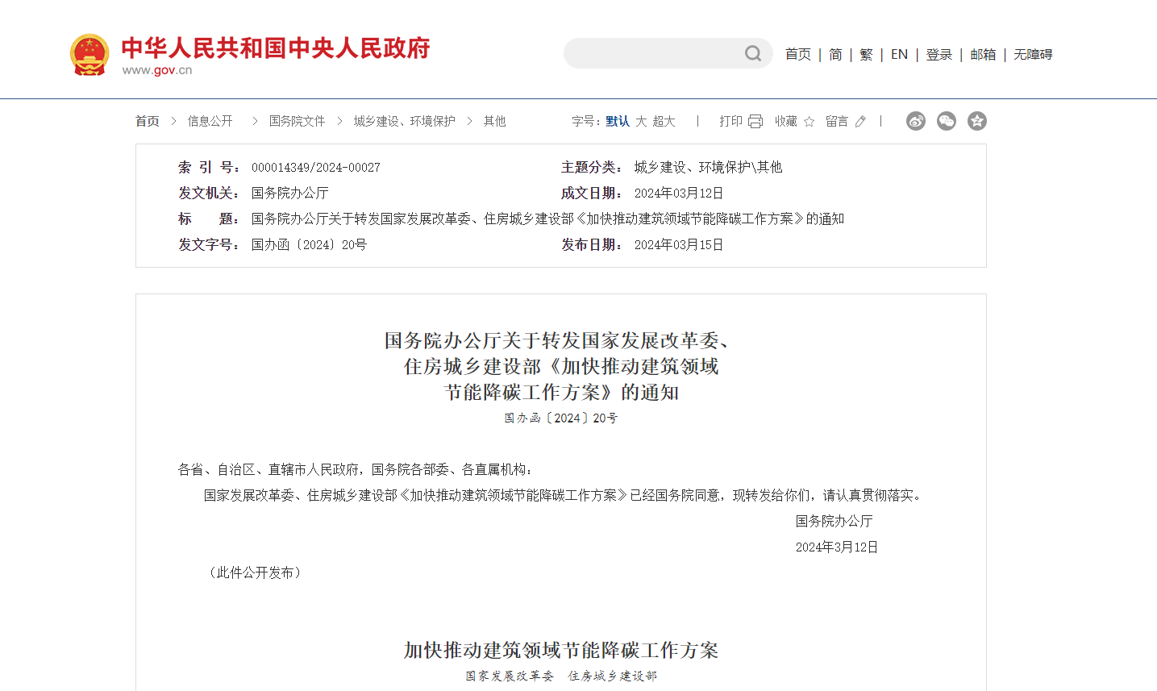Click the star icon to favorite the page
1157x691 pixels.
pos(808,119)
